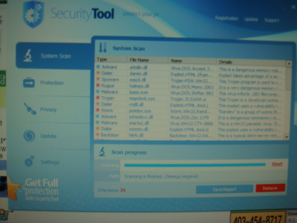Click the threat icon on Malware startoc.dll row
The image size is (297, 223).
[97, 122]
